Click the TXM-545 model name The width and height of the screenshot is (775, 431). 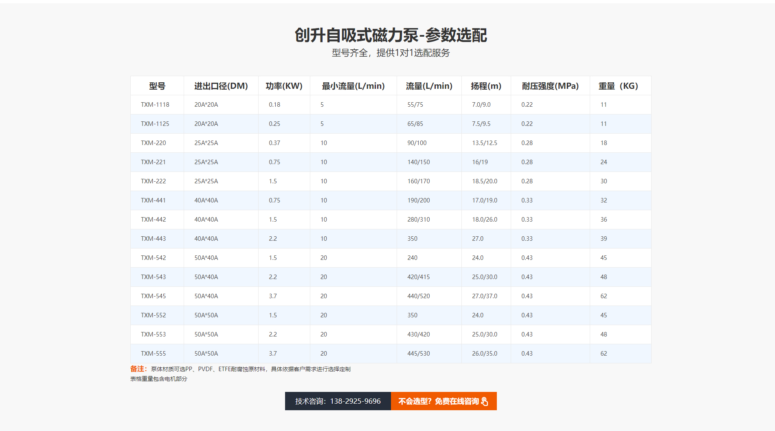click(x=154, y=296)
